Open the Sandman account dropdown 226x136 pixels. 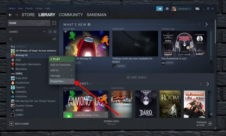(x=184, y=9)
